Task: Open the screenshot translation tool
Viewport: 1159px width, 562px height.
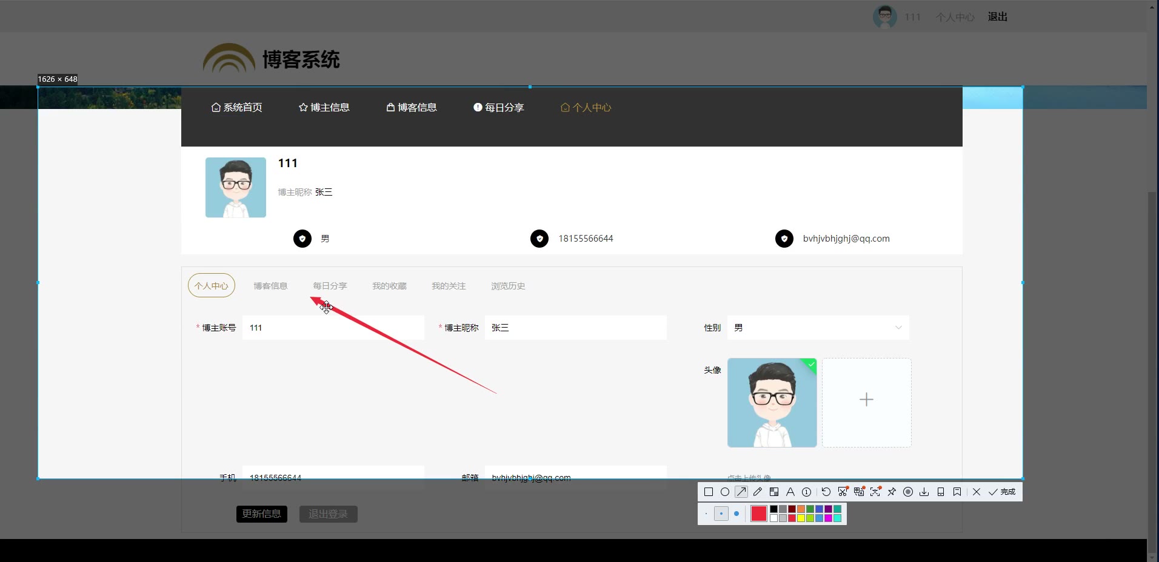Action: click(x=859, y=492)
